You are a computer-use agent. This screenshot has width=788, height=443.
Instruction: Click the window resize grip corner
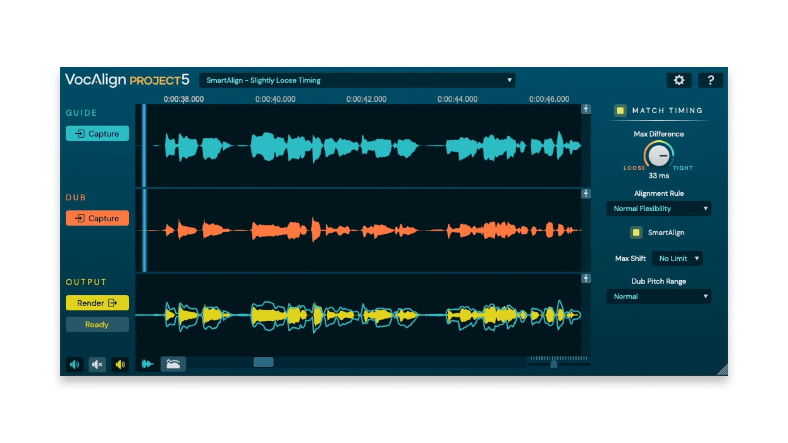(x=723, y=370)
